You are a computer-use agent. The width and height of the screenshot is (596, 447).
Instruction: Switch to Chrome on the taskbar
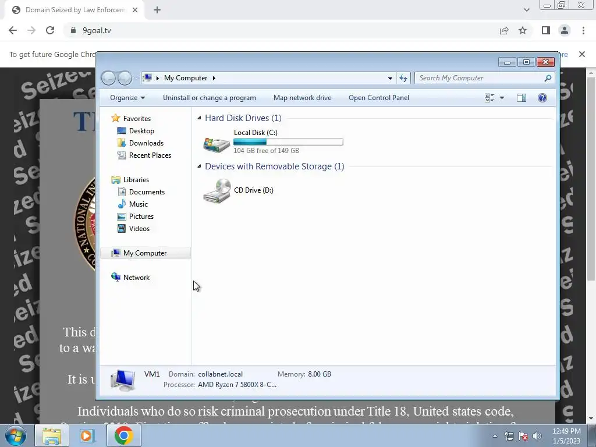click(123, 435)
